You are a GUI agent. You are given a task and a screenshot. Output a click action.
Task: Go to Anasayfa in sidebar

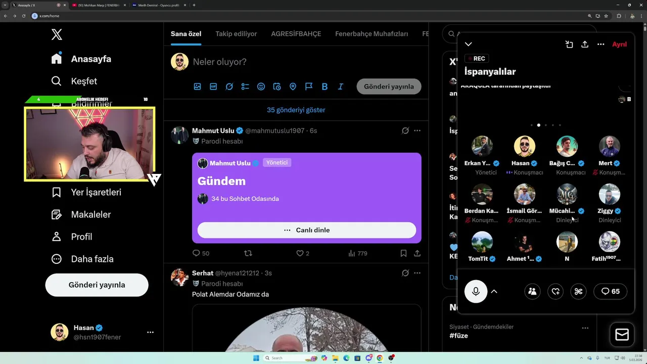[x=81, y=59]
